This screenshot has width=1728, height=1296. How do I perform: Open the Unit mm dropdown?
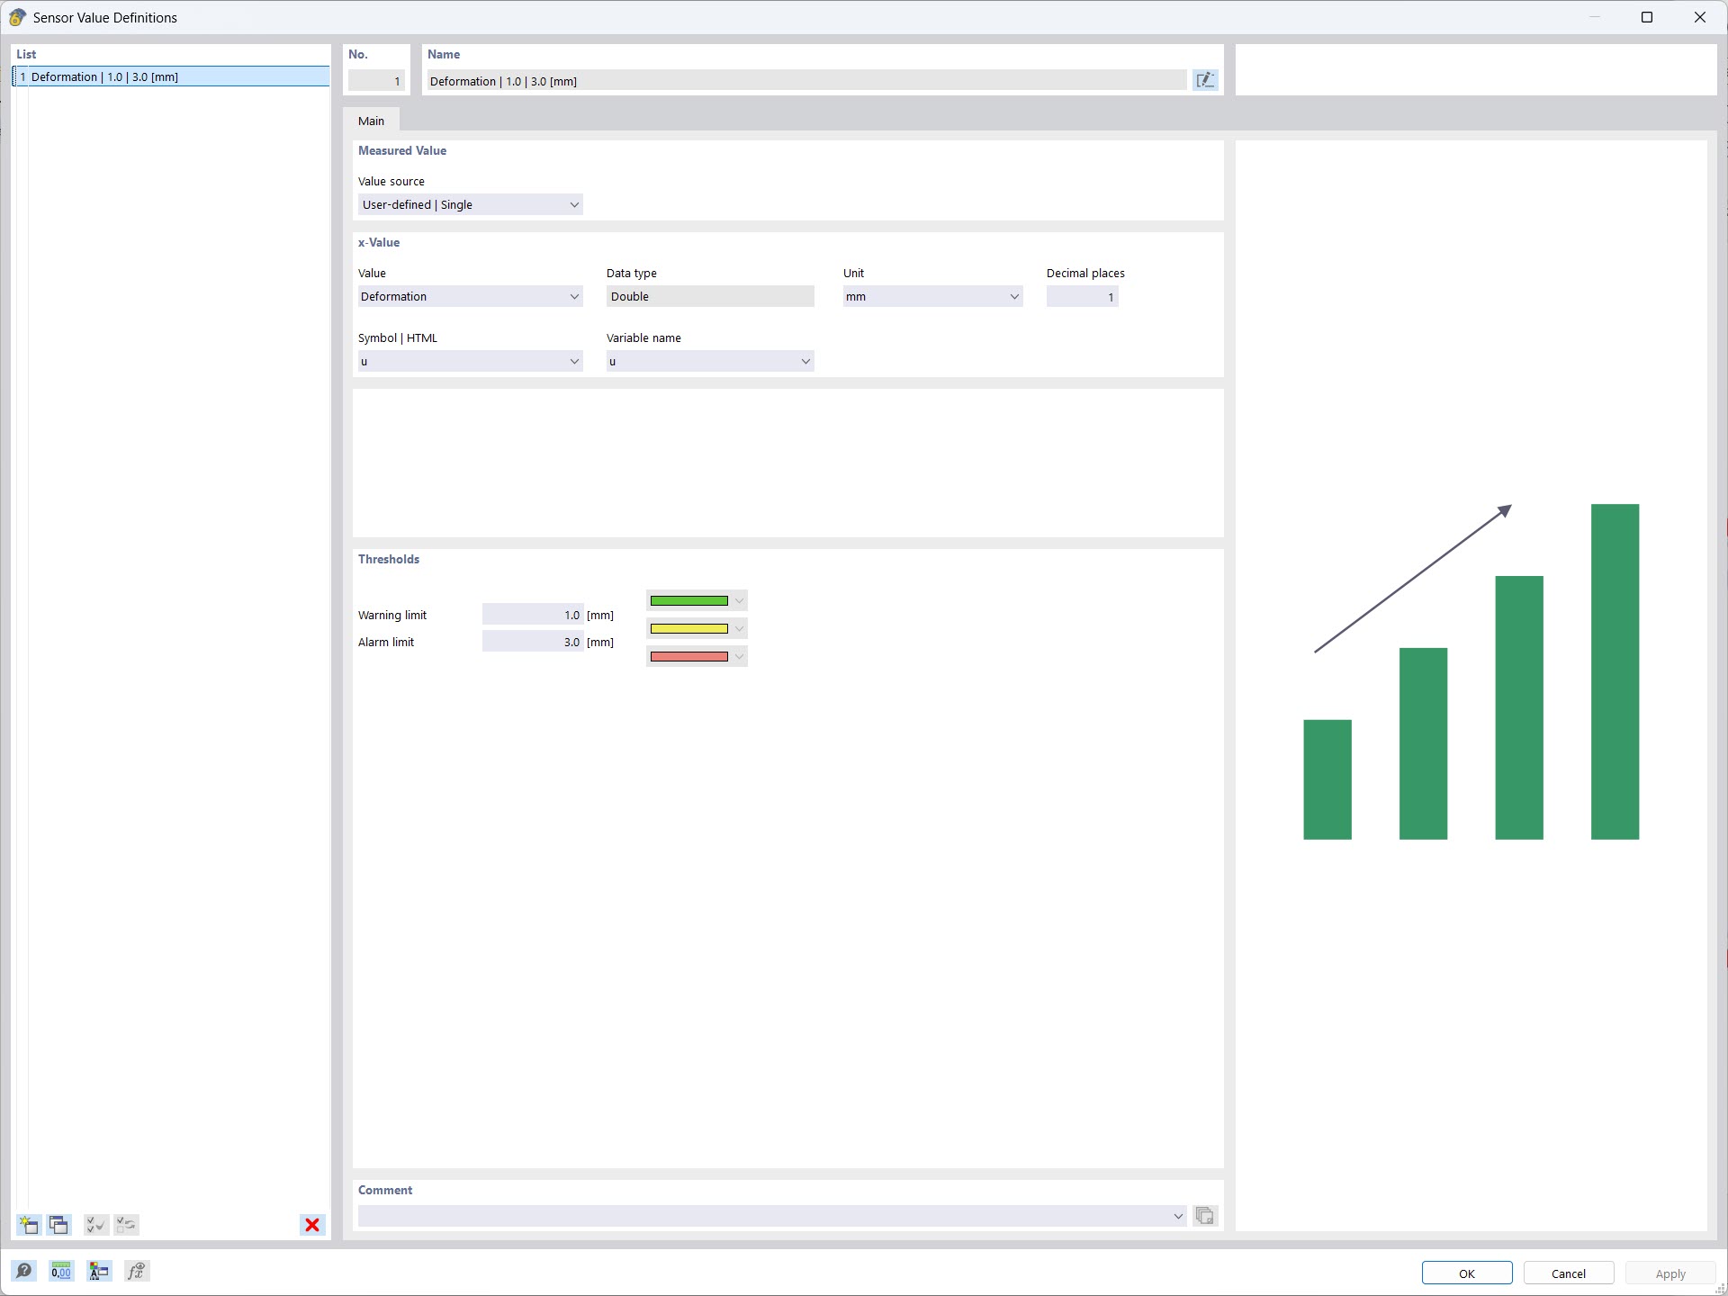coord(932,297)
